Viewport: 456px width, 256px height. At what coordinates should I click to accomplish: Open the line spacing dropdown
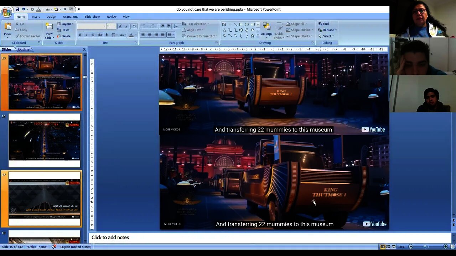coord(176,26)
